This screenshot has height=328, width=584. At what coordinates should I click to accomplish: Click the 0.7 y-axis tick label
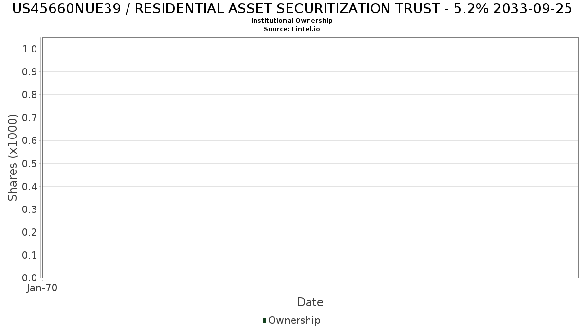pos(30,118)
